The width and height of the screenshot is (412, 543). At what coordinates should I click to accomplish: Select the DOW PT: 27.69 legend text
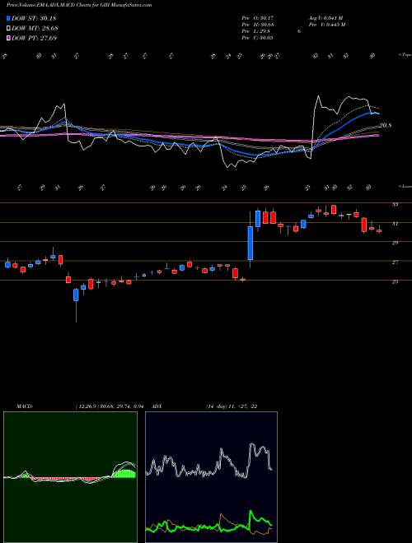pyautogui.click(x=35, y=38)
